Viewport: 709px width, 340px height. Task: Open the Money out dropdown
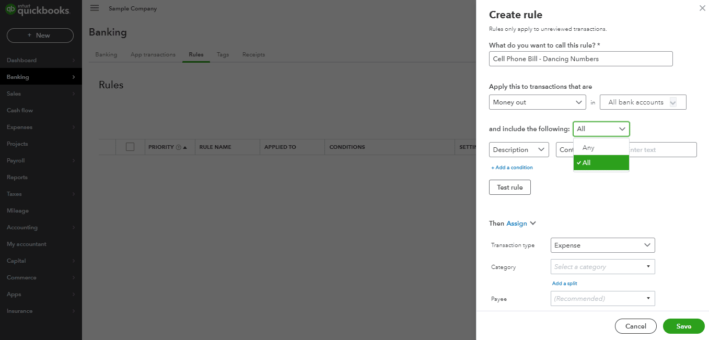(537, 102)
